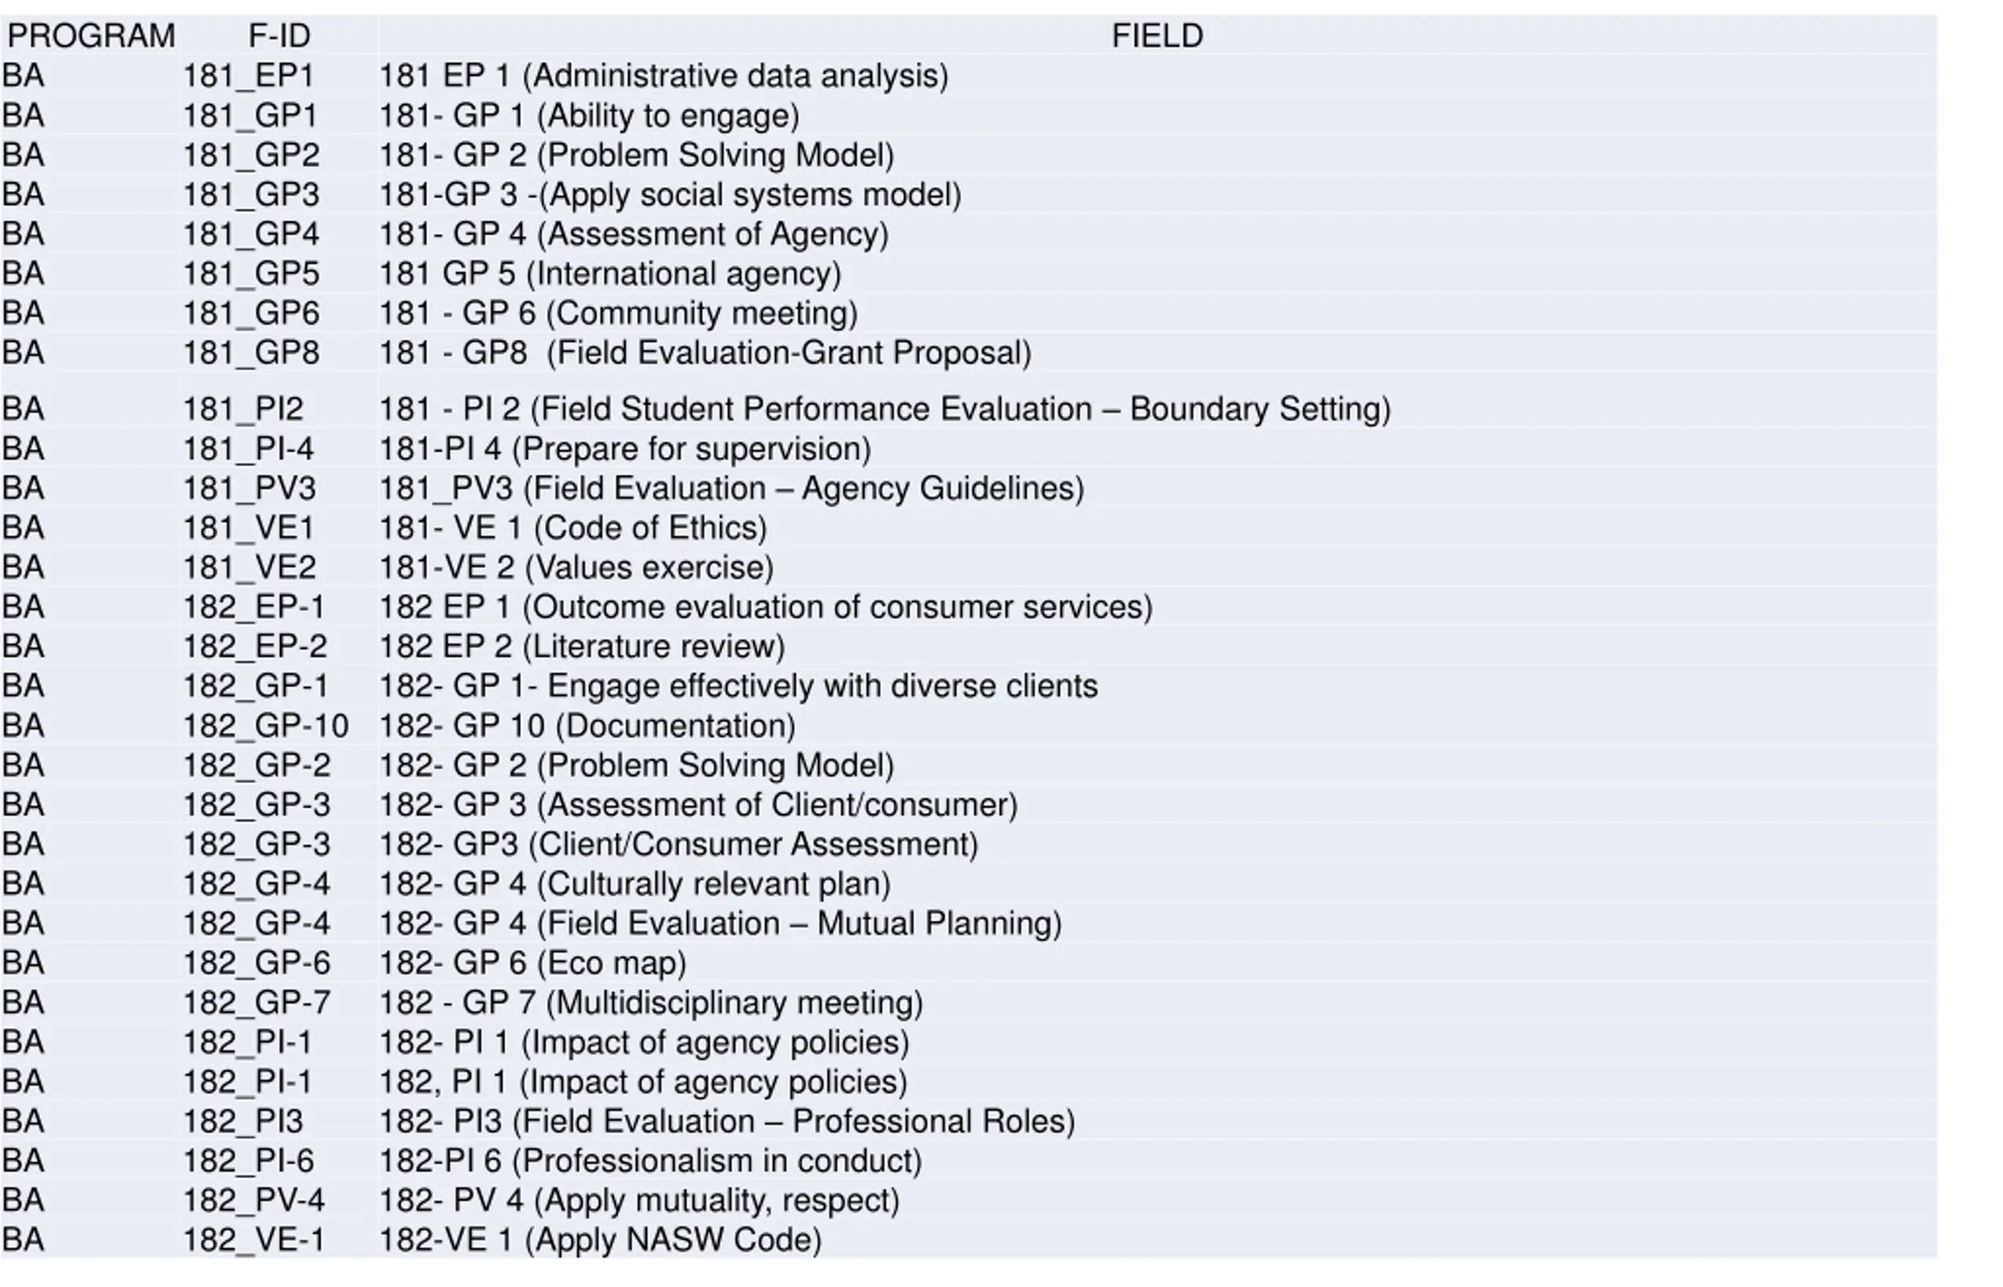Image resolution: width=2003 pixels, height=1287 pixels.
Task: Click the Field Evaluation-Grant Proposal field cell
Action: point(706,353)
